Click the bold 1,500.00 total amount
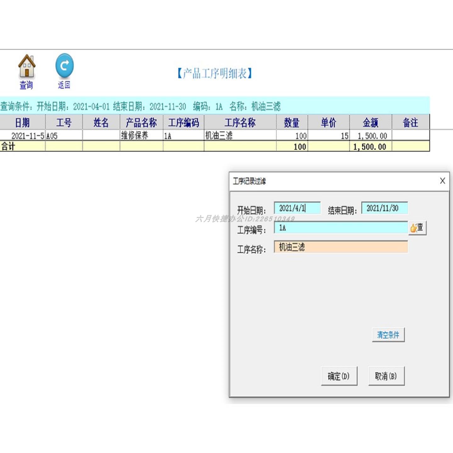 coord(370,147)
